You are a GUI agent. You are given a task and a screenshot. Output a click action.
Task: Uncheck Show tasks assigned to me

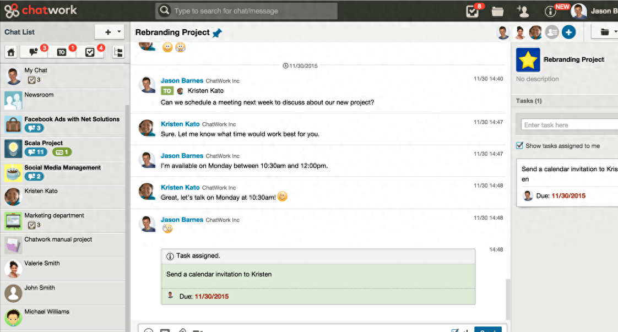coord(519,146)
